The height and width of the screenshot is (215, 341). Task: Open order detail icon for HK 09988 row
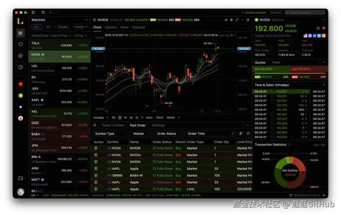point(96,175)
